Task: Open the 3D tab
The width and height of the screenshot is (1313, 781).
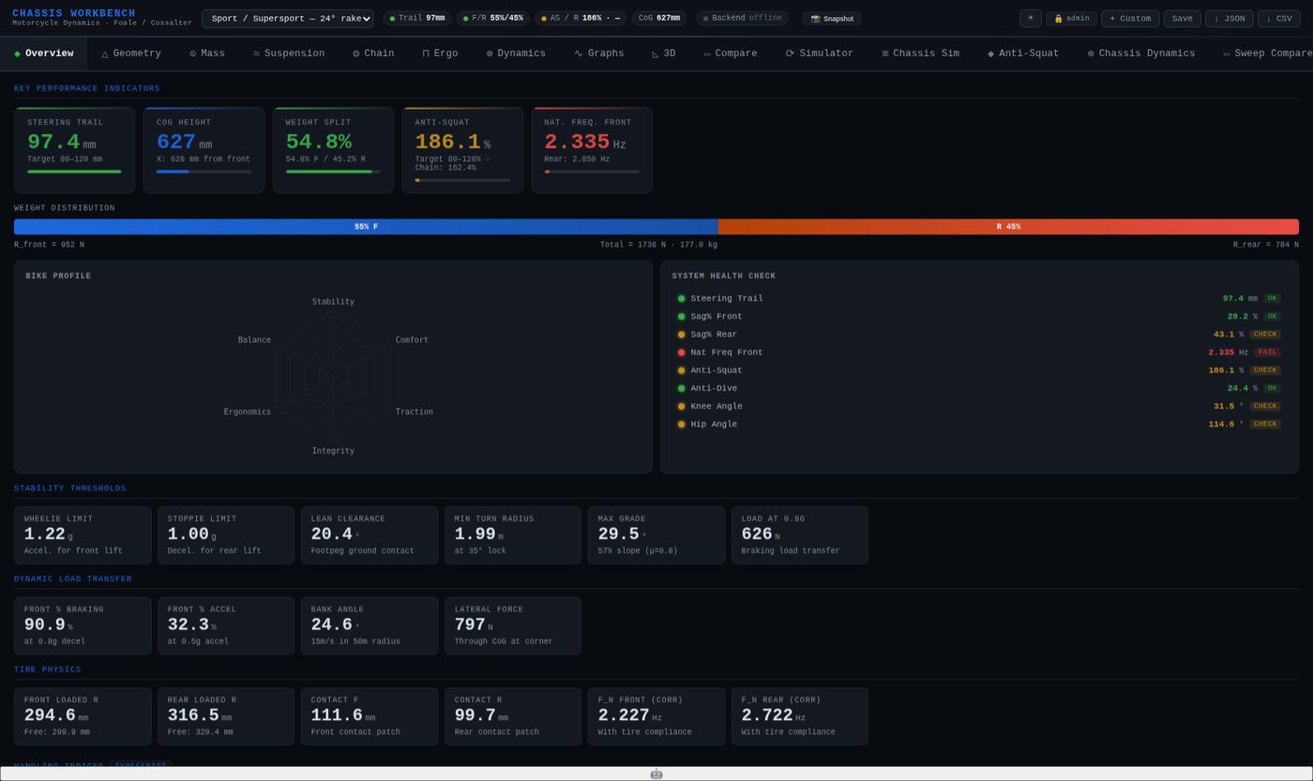Action: [663, 53]
